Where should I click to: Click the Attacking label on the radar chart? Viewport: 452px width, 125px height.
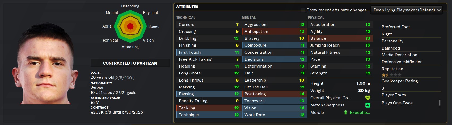pos(130,47)
